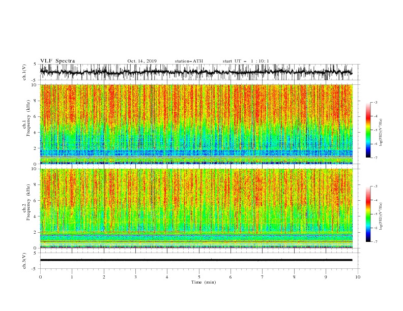Click the ch.2 frequency spectrogram panel
403x311 pixels.
tap(196, 208)
